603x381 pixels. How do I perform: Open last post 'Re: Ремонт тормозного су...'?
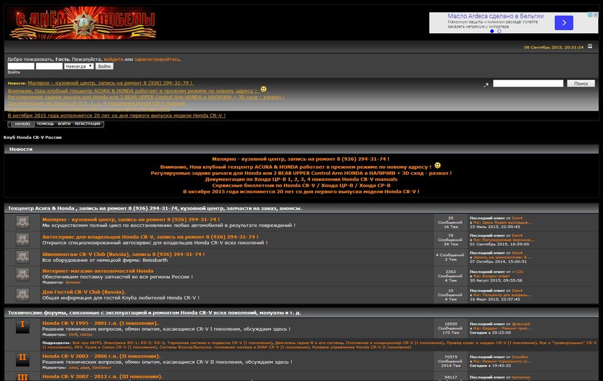click(502, 361)
